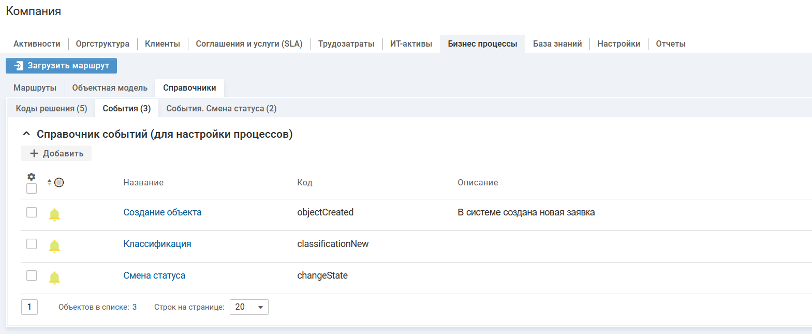This screenshot has width=812, height=334.
Task: Open the rows-per-page dropdown showing 20
Action: tap(249, 307)
